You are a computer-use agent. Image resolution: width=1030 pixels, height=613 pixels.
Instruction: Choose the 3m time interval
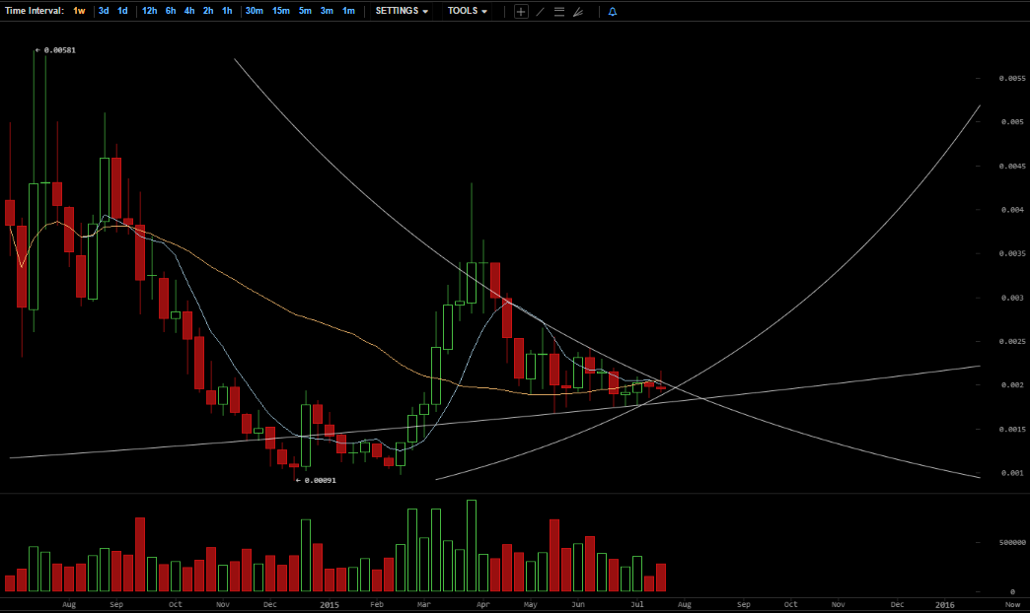point(327,11)
